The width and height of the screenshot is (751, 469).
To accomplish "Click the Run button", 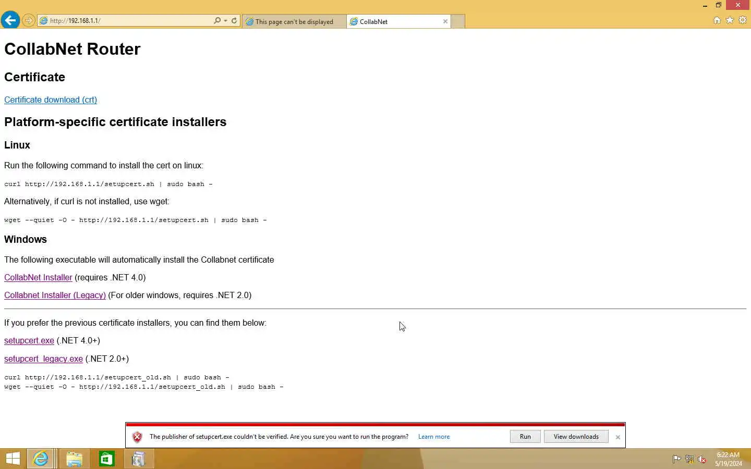I will click(525, 437).
